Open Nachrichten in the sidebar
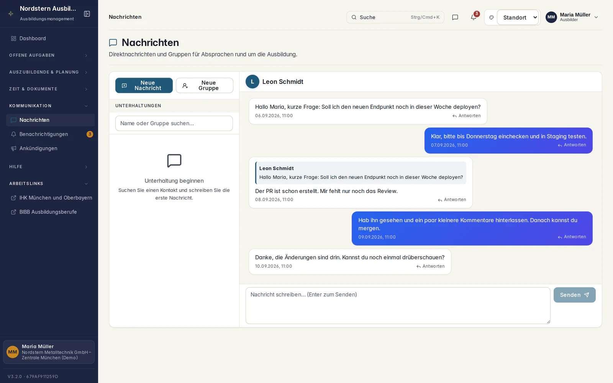The image size is (613, 383). coord(50,120)
